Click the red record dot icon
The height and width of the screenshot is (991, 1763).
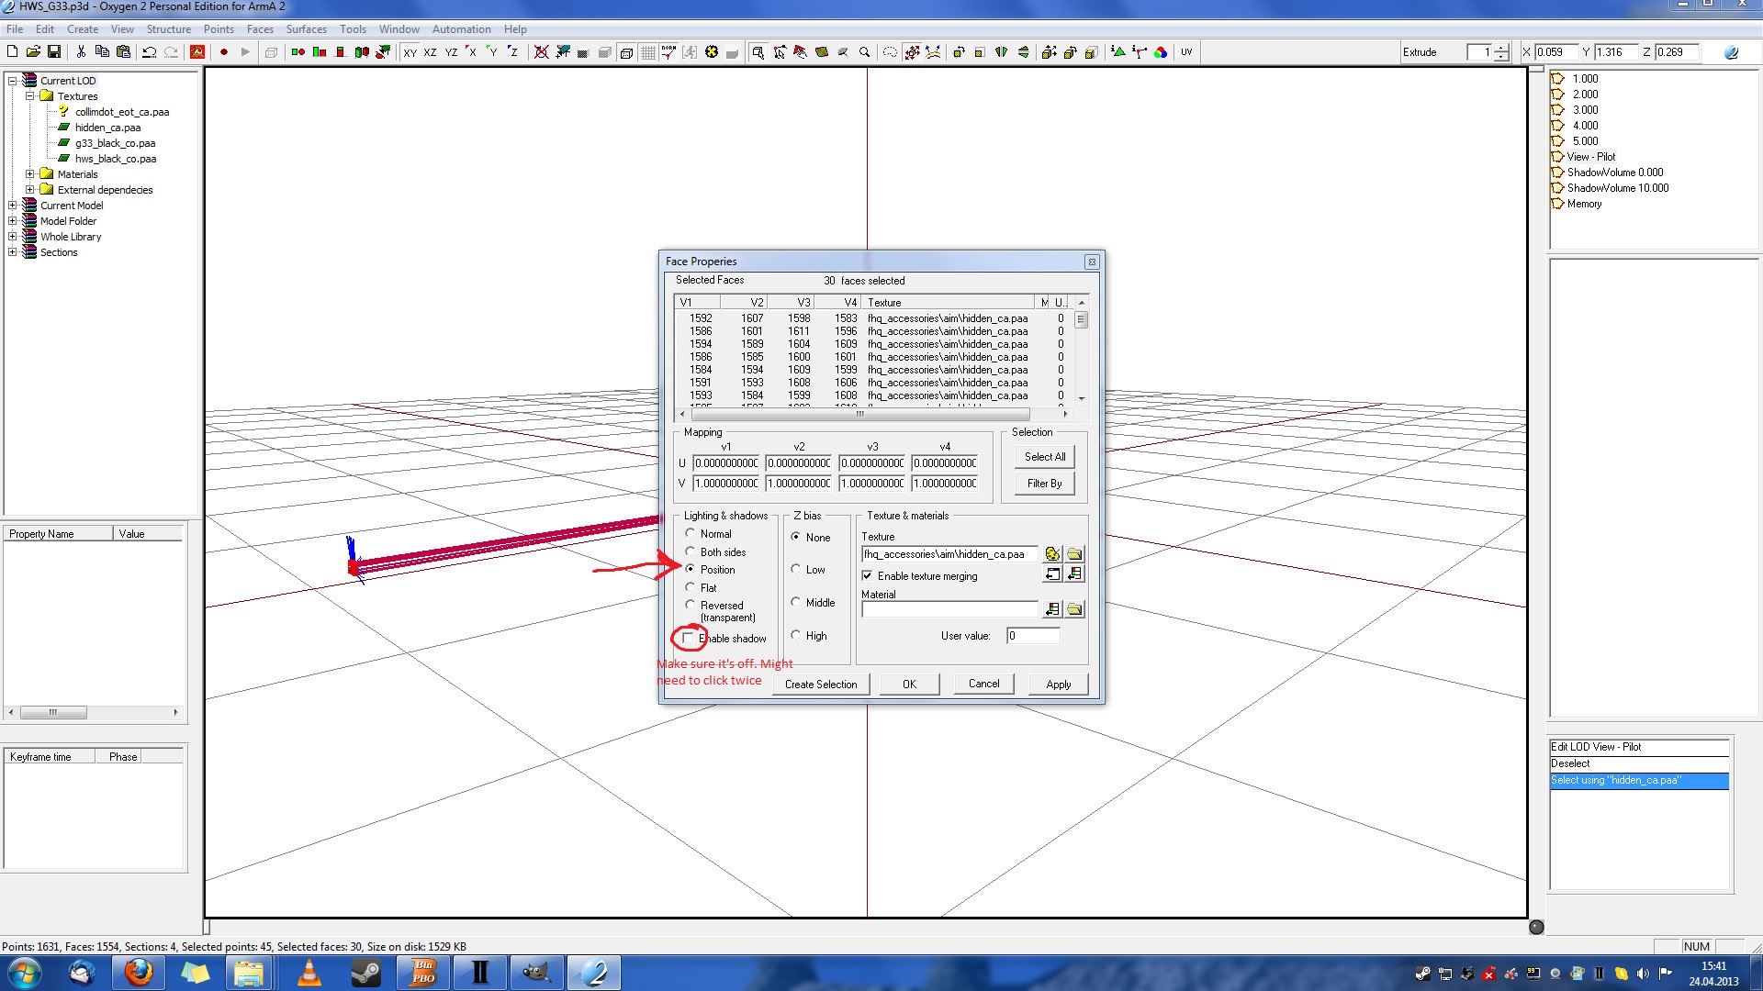pos(223,52)
